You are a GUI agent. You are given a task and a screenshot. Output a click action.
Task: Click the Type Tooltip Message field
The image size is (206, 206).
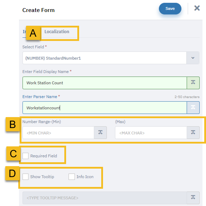[105, 198]
